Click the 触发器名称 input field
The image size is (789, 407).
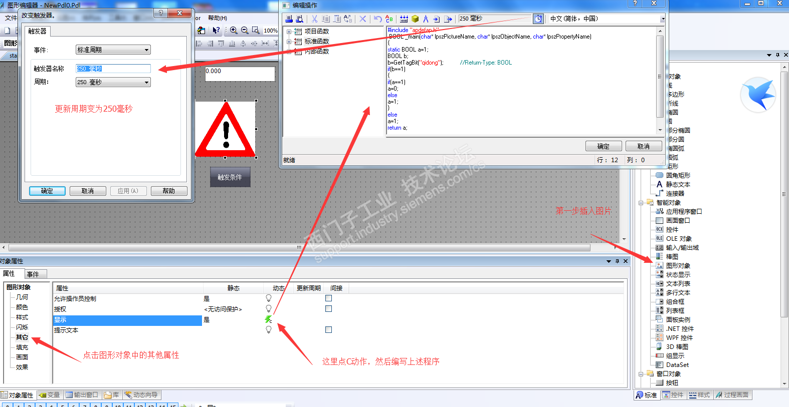coord(113,69)
